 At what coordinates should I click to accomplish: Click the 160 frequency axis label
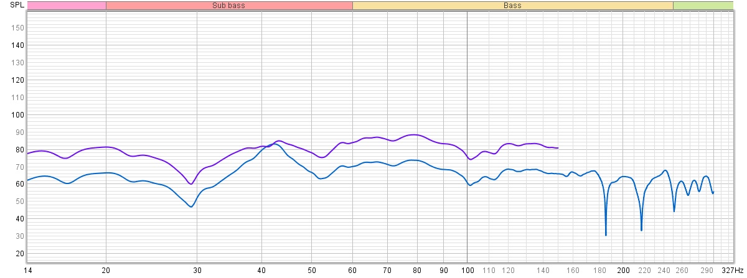tap(573, 271)
